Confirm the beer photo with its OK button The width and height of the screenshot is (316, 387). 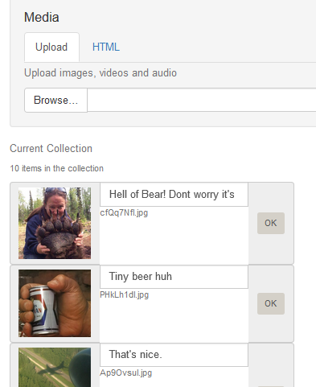tap(271, 303)
